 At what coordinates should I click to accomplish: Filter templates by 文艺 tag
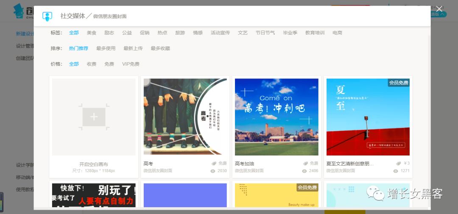tap(243, 33)
